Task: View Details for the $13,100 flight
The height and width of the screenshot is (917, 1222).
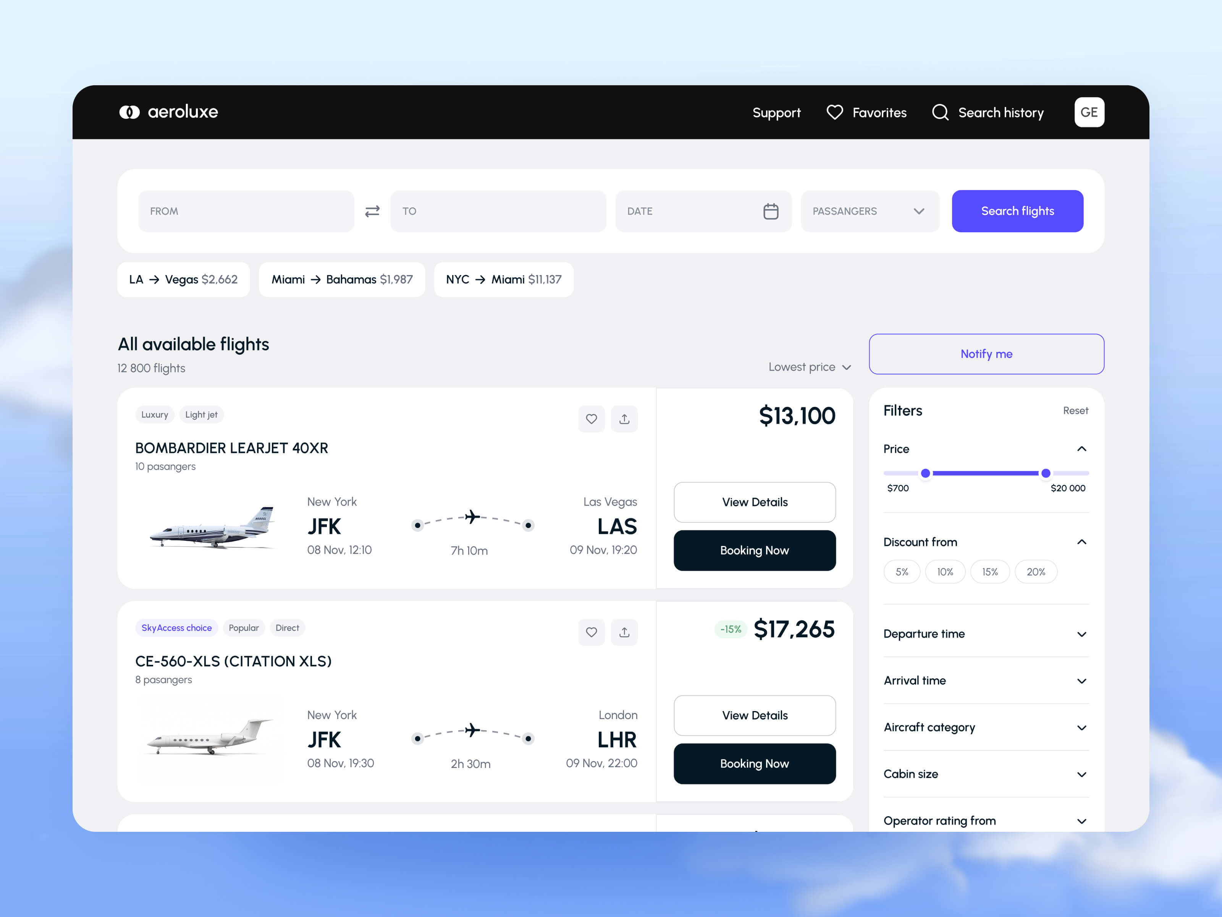Action: click(755, 502)
